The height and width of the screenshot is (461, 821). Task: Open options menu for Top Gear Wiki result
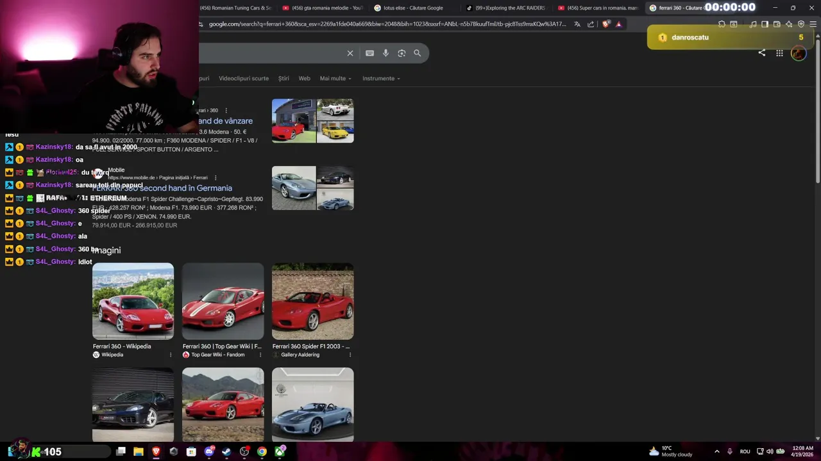point(260,355)
